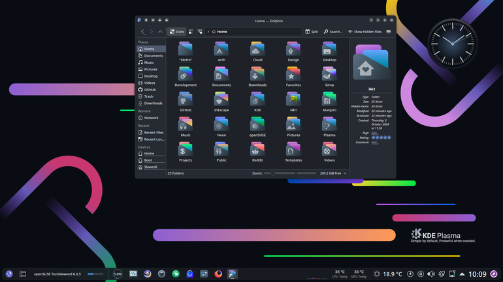The height and width of the screenshot is (282, 503).
Task: Launch Firefox from the task bar
Action: (218, 274)
